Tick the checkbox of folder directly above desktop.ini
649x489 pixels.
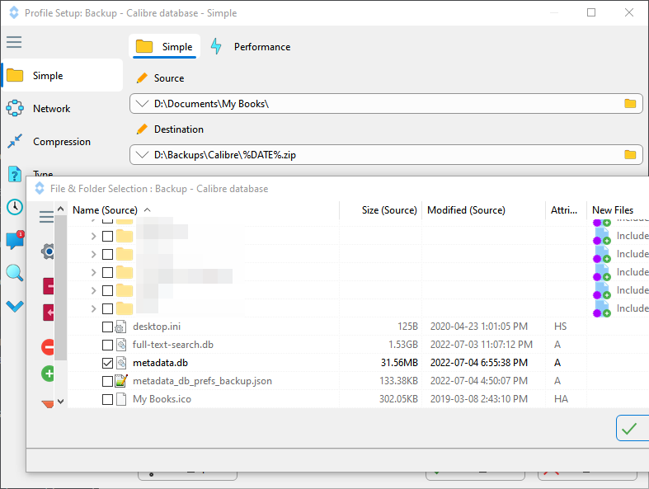[107, 308]
